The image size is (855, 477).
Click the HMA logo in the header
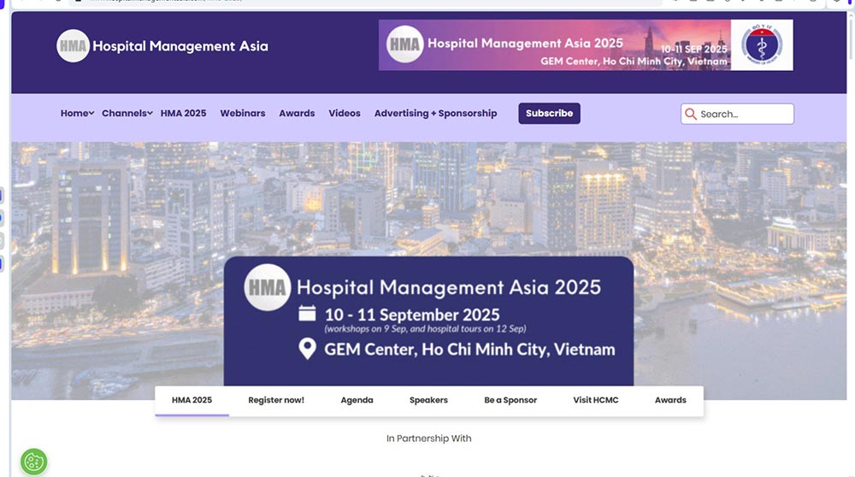click(x=73, y=46)
